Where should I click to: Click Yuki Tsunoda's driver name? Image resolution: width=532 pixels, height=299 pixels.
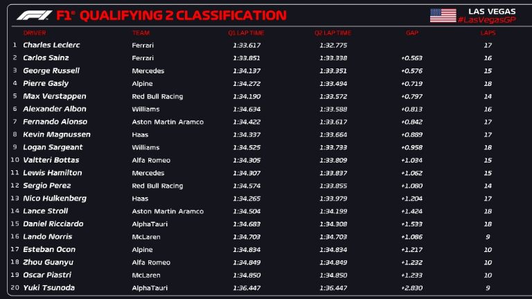(x=48, y=288)
